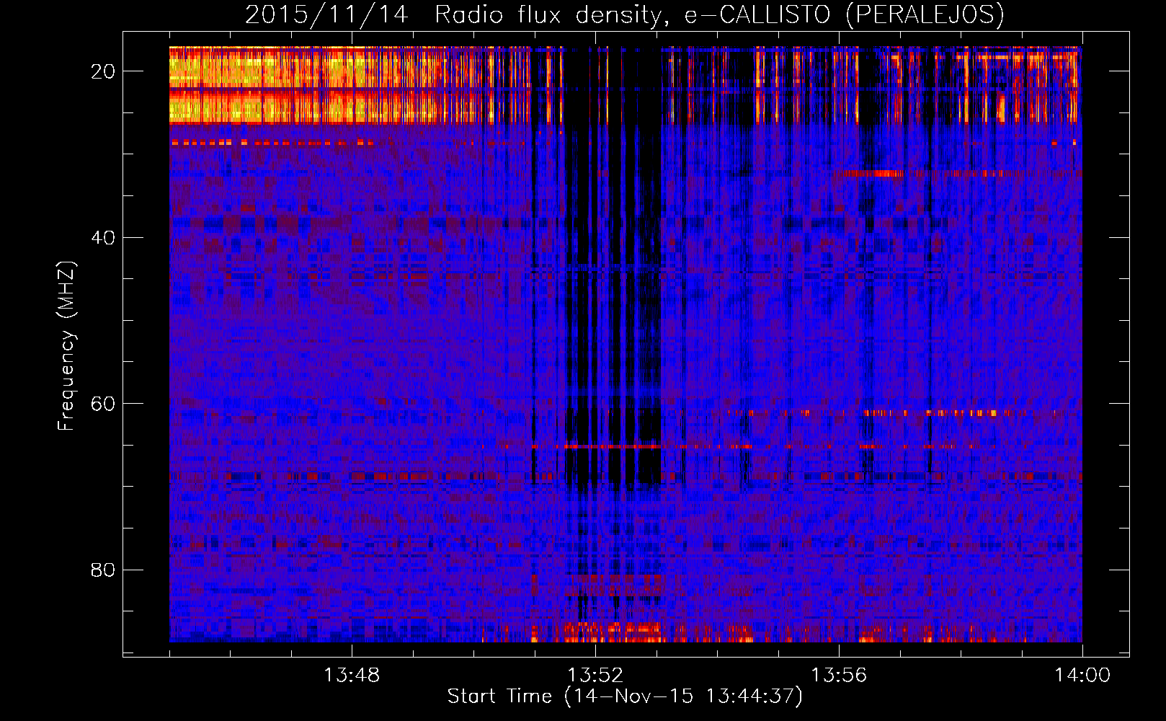The height and width of the screenshot is (721, 1166).
Task: Click the 20 MHz frequency tick label
Action: (104, 71)
